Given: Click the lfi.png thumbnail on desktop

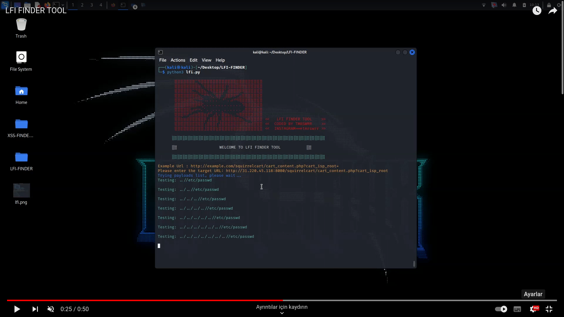Looking at the screenshot, I should pos(21,190).
